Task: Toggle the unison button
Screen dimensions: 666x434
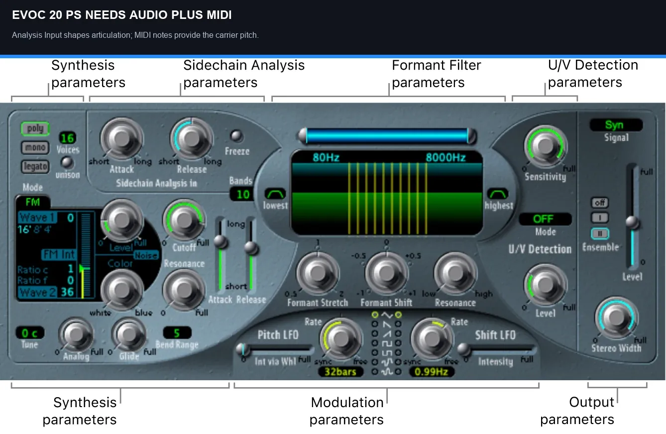Action: click(x=67, y=163)
